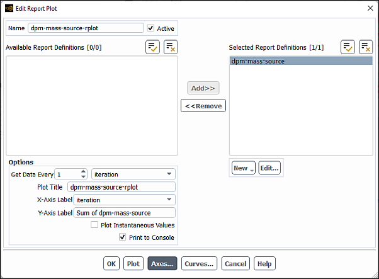Screen dimensions: 379x279
Task: Click the Y-Axis Label input field
Action: 125,213
